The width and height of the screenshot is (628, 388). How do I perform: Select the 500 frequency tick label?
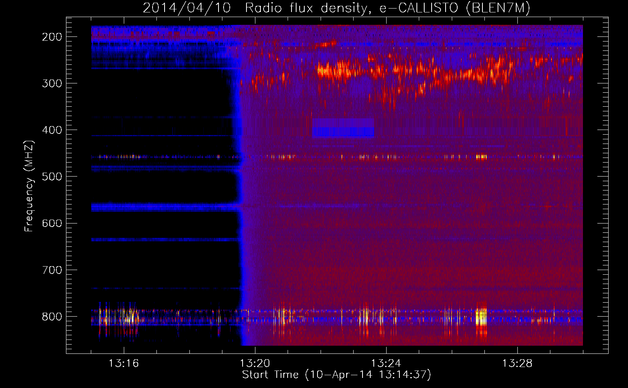[52, 177]
